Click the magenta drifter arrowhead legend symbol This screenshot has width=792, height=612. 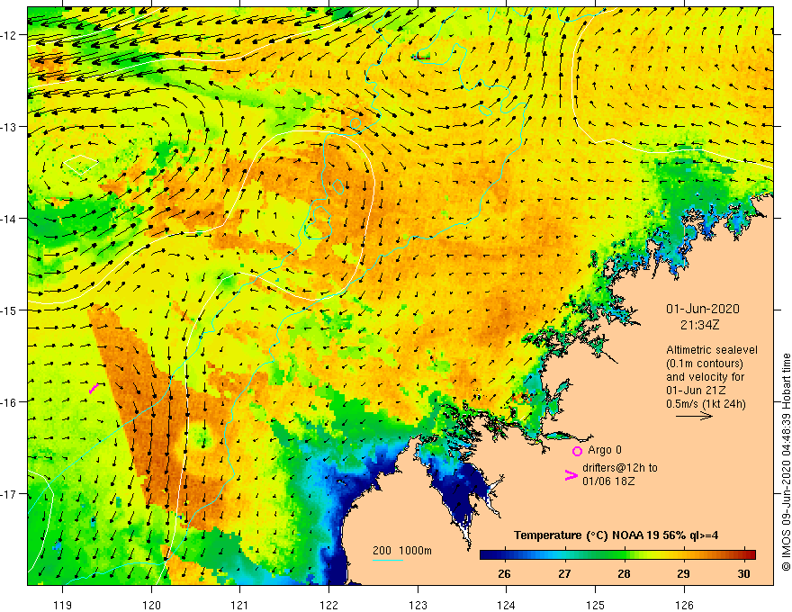[x=571, y=475]
